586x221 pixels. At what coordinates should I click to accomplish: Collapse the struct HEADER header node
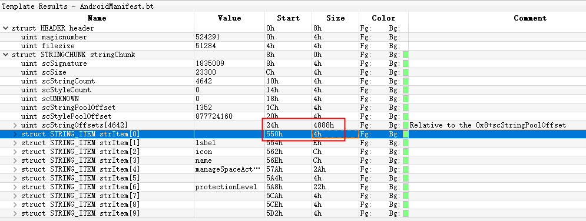point(6,28)
